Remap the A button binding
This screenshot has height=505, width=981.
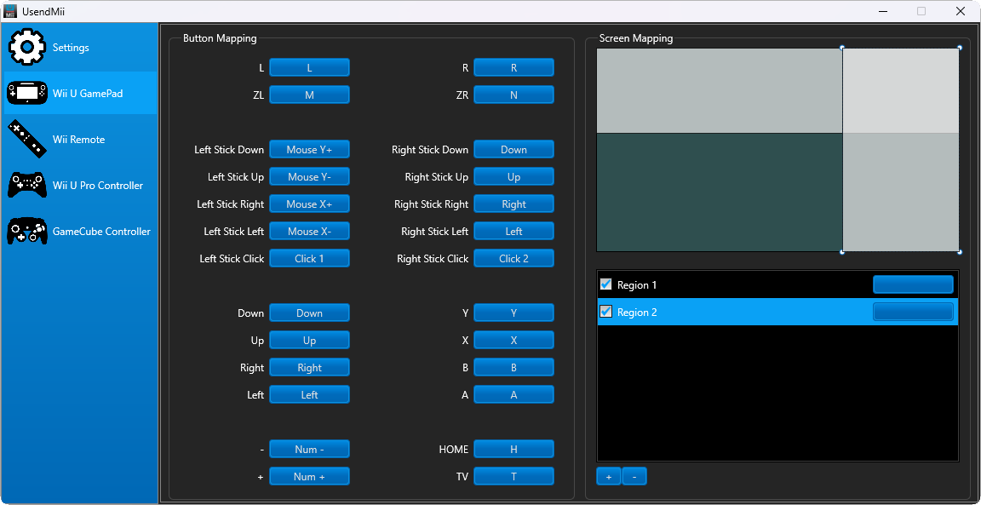[513, 394]
